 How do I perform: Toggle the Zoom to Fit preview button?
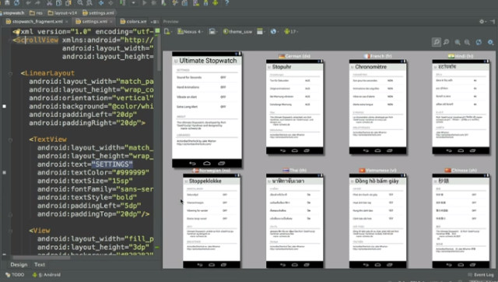(437, 42)
